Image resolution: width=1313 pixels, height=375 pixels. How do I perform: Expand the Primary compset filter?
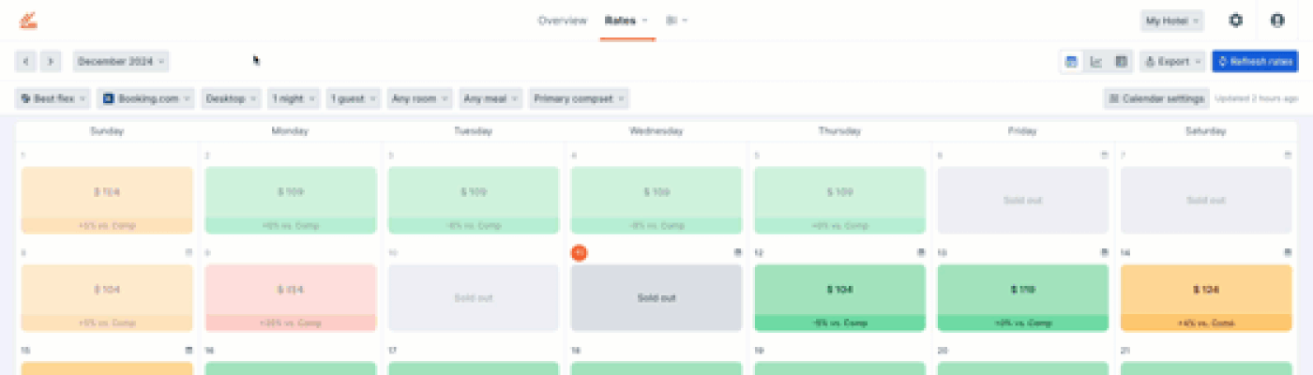[x=579, y=98]
